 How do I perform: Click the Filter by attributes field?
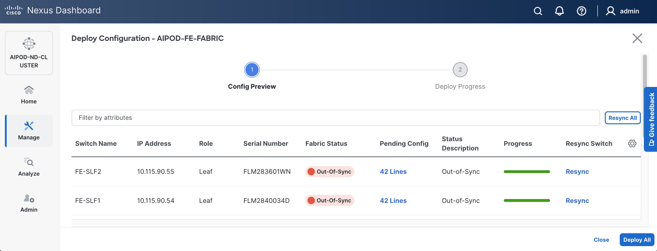click(335, 118)
